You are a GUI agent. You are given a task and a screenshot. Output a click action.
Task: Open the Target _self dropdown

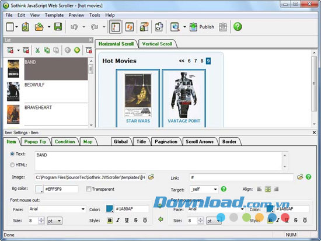(215, 189)
